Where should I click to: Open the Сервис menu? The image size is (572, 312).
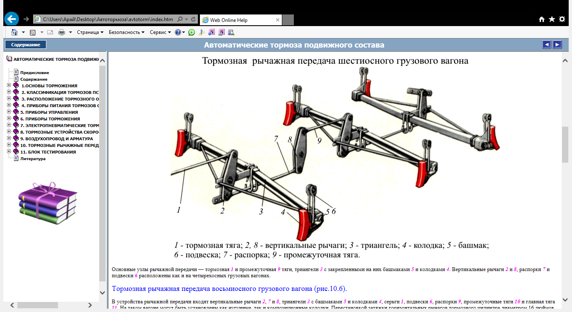(x=160, y=32)
